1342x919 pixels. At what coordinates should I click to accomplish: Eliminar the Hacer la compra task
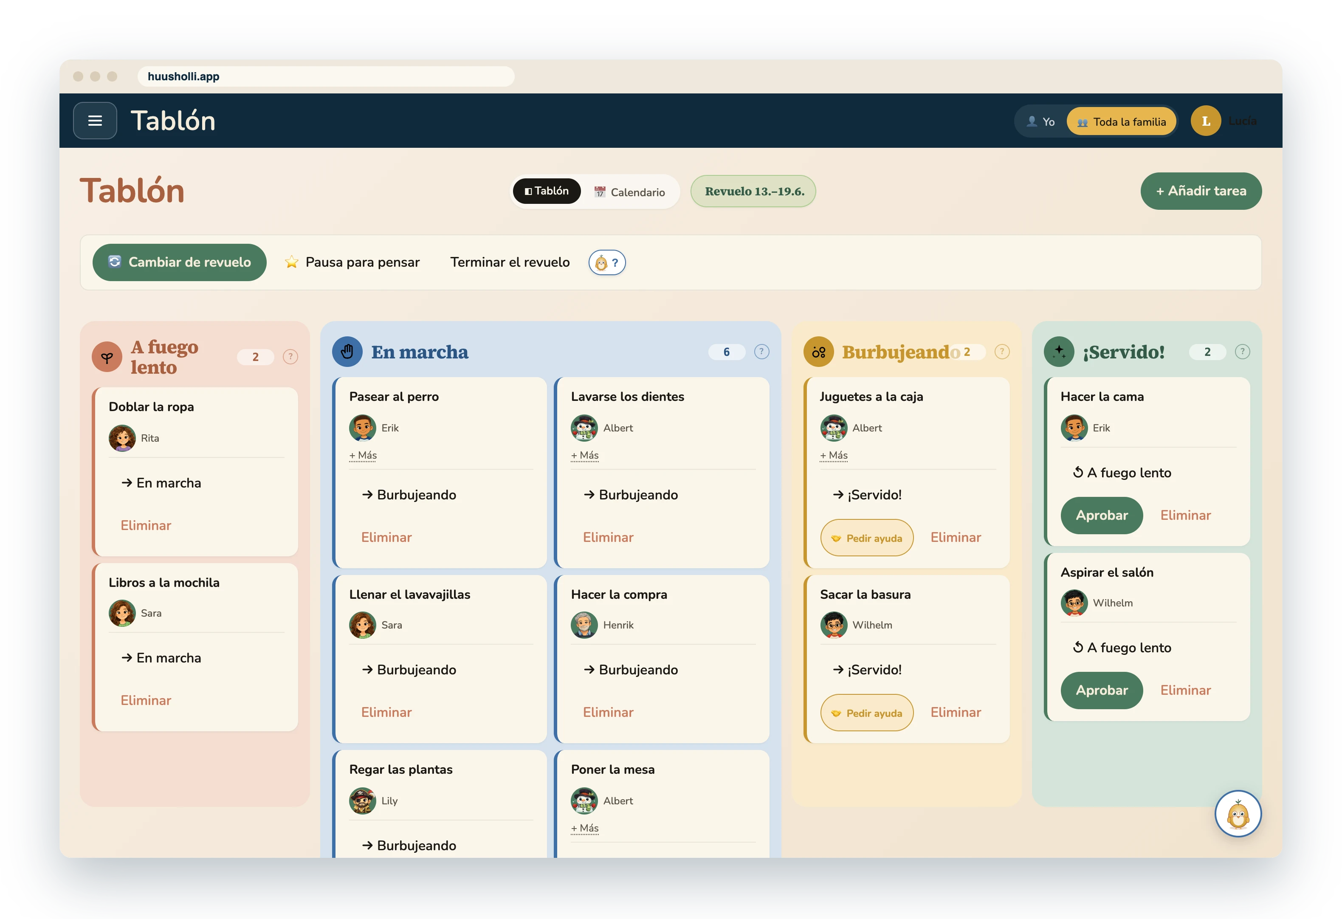tap(608, 713)
